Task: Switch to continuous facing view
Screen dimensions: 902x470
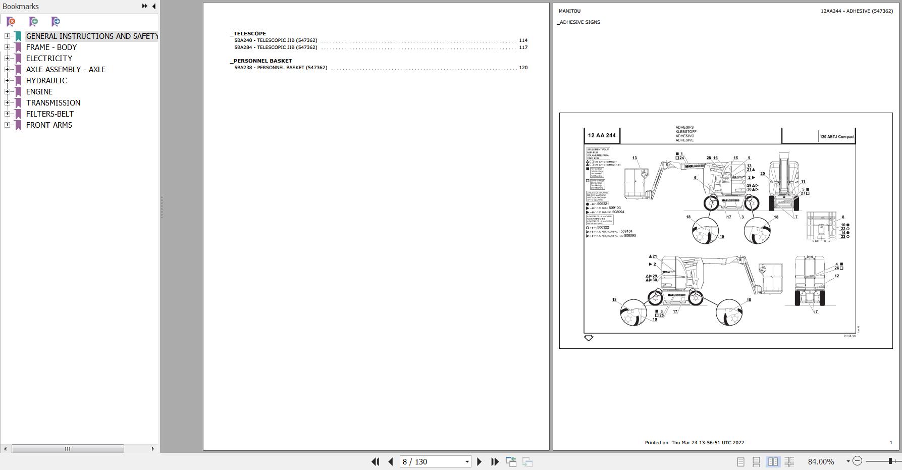Action: coord(789,461)
